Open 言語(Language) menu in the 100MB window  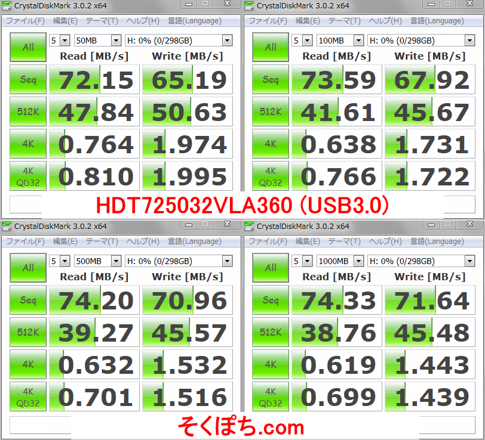point(437,21)
